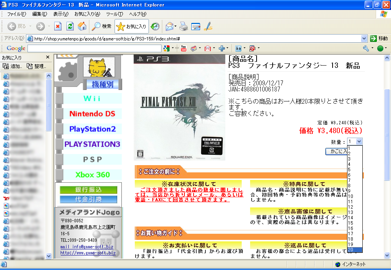Click the Refresh page icon
This screenshot has width=391, height=270.
[70, 26]
